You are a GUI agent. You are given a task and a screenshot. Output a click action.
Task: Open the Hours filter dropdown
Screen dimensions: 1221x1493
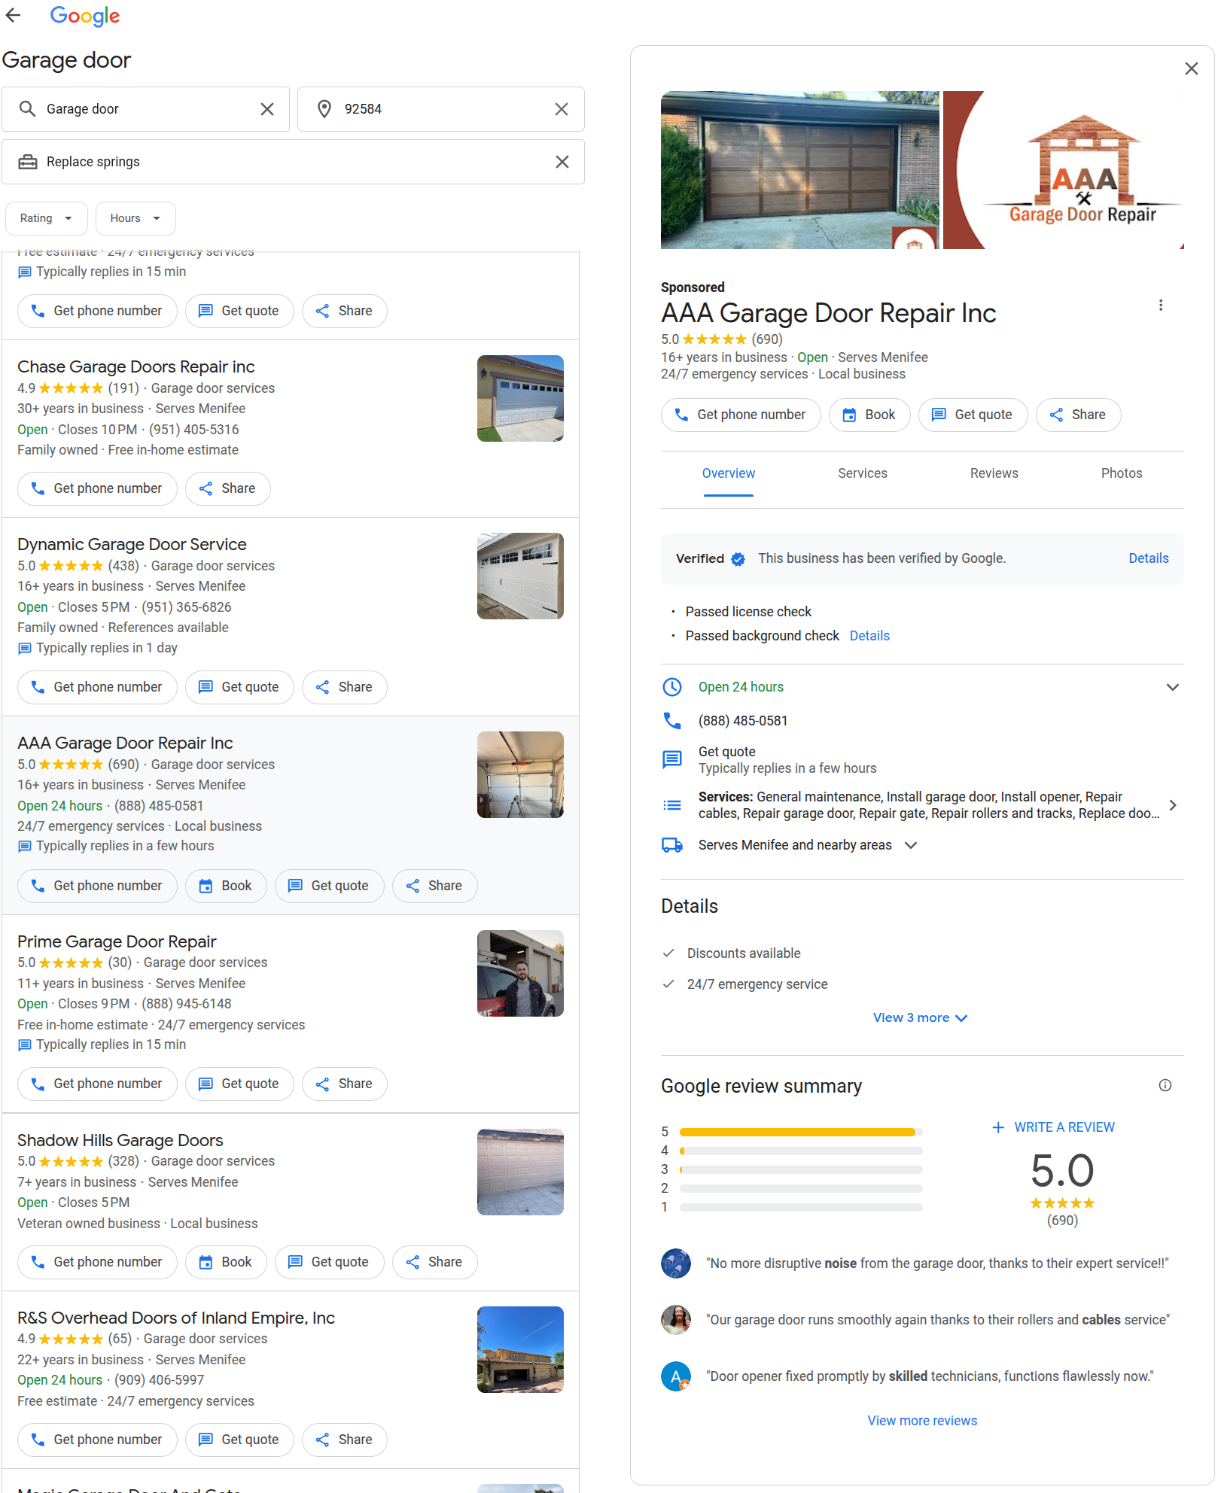135,218
